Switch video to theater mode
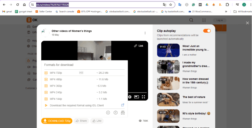 click(137, 97)
